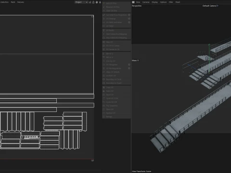Apply Fit UV to Canvas
Screen dimensions: 231x173
point(116,46)
